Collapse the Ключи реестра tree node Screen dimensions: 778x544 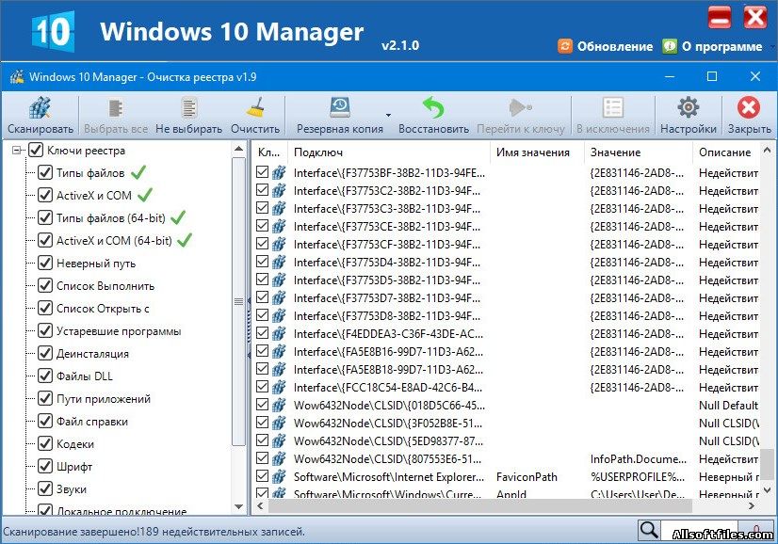coord(17,150)
